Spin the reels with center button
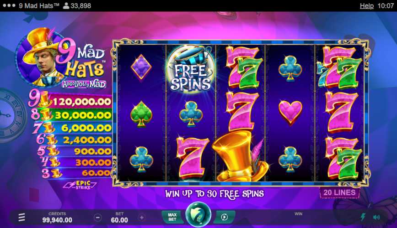The height and width of the screenshot is (228, 397). (x=198, y=215)
